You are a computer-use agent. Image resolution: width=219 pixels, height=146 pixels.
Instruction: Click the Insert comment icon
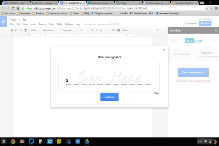click(x=118, y=30)
